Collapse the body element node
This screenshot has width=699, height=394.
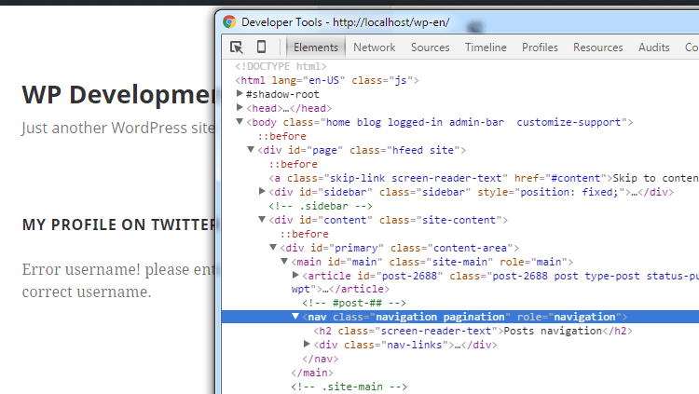click(240, 121)
